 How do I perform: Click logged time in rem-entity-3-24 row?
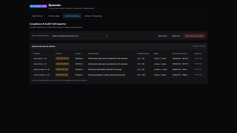198,58
